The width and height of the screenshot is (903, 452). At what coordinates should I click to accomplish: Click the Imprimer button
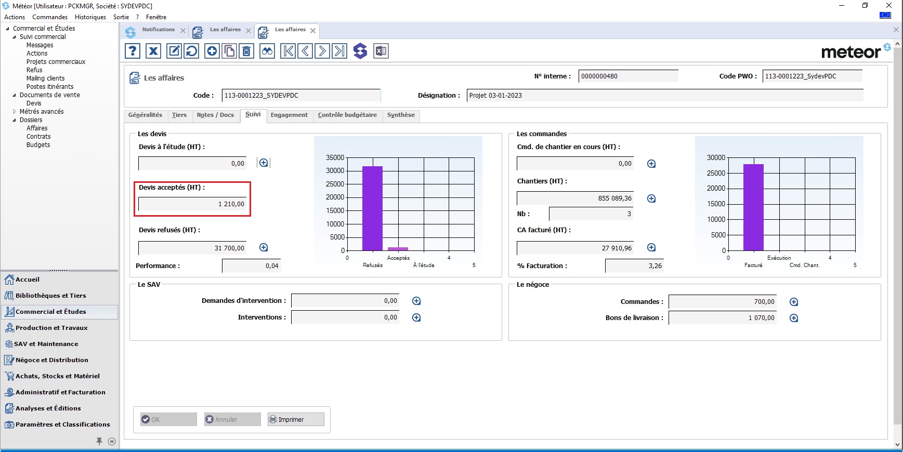(x=296, y=419)
